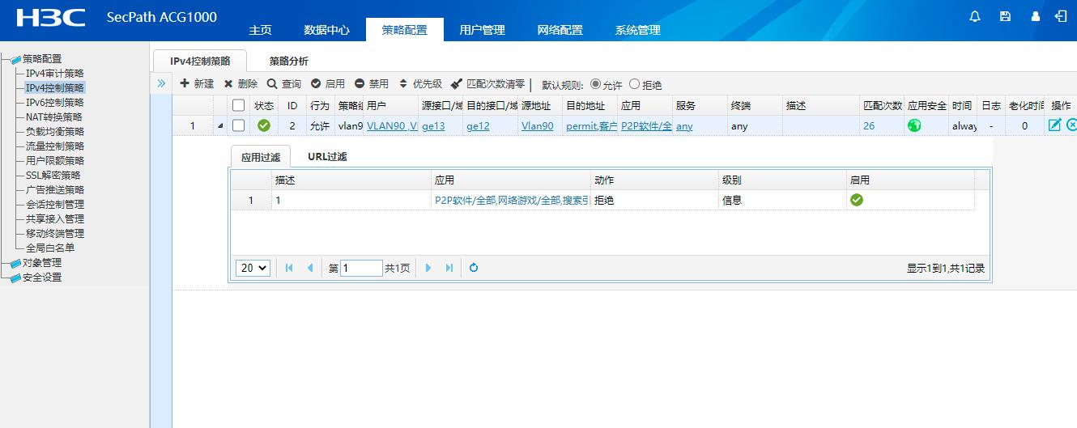
Task: Click the delete circle icon for policy 2
Action: coord(1072,125)
